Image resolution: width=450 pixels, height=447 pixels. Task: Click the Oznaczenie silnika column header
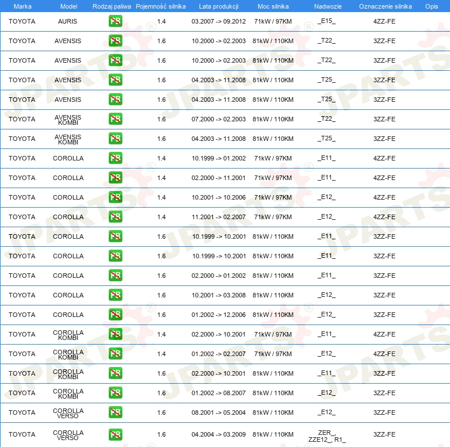click(385, 6)
